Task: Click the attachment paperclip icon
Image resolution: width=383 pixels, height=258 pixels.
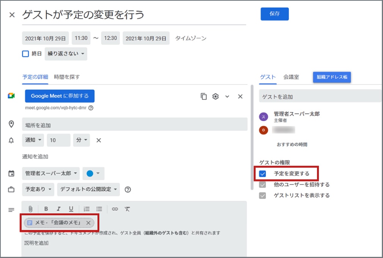Action: [x=31, y=208]
